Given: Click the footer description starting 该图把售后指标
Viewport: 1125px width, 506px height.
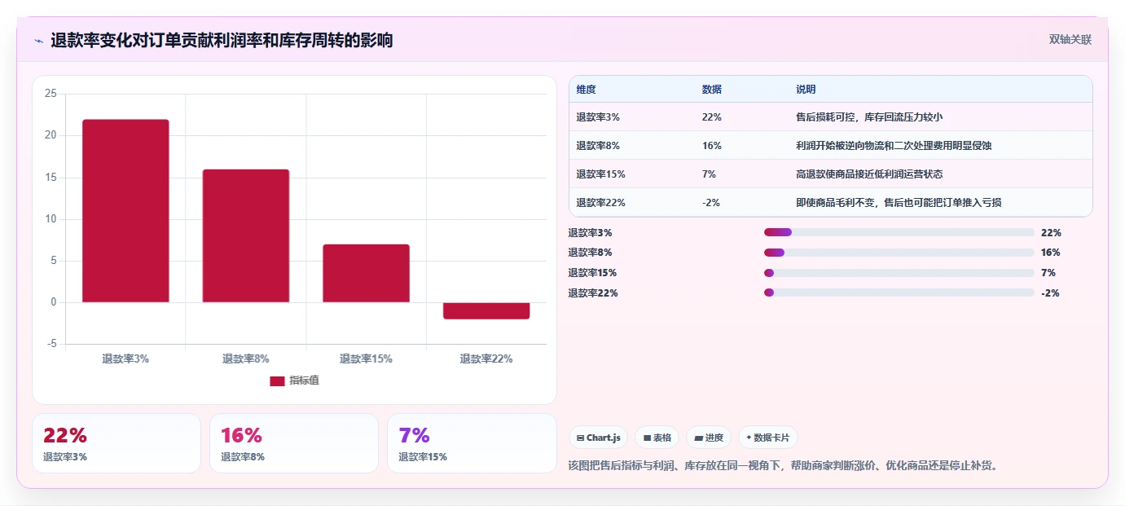Looking at the screenshot, I should point(783,466).
